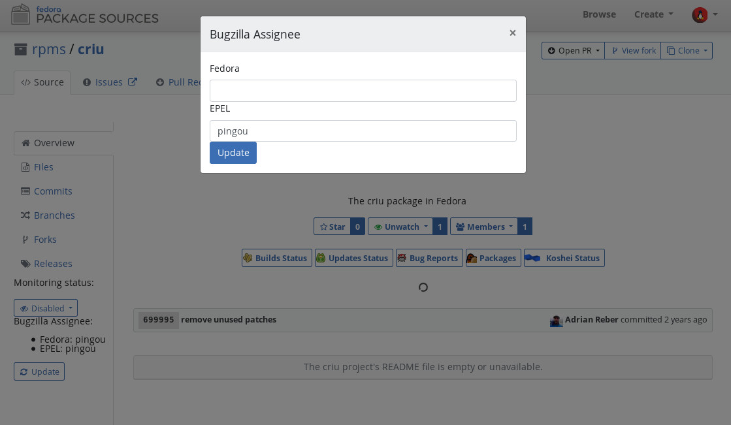The image size is (731, 425).
Task: Open the Updates Status link
Action: click(x=354, y=258)
